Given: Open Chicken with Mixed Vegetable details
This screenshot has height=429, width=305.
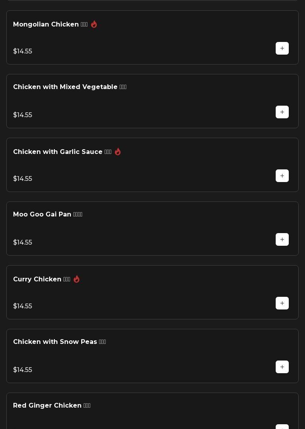Looking at the screenshot, I should [x=65, y=87].
